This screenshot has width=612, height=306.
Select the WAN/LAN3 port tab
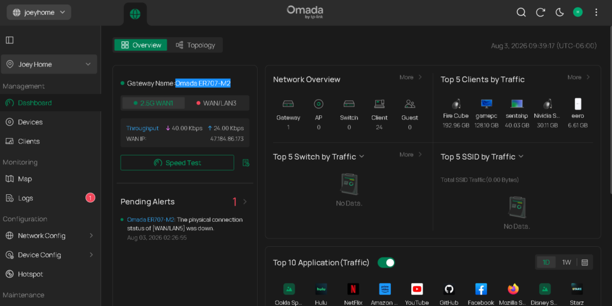[x=216, y=103]
